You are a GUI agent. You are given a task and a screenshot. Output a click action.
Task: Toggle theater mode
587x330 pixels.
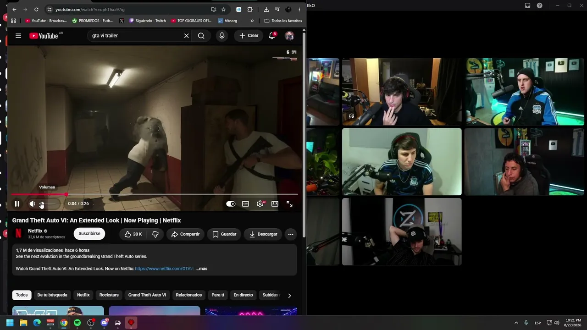(x=275, y=204)
